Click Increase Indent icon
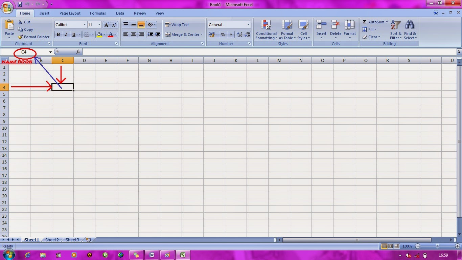 (158, 35)
